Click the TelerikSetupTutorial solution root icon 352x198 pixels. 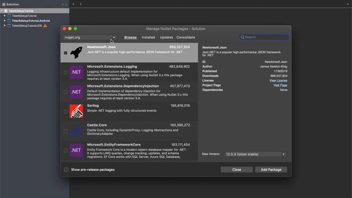point(6,11)
